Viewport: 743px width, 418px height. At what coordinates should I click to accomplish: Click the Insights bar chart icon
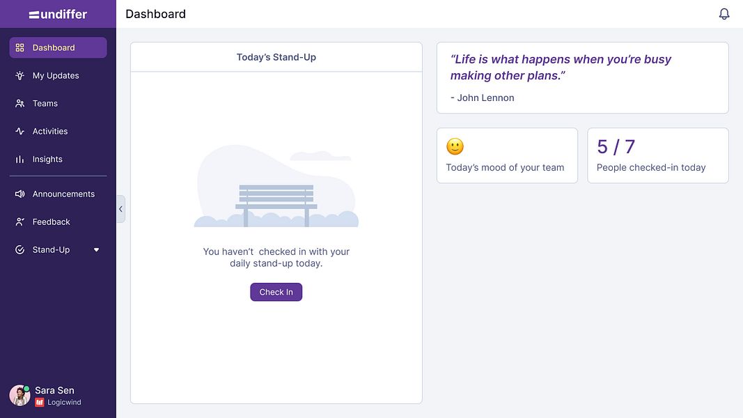[x=20, y=160]
